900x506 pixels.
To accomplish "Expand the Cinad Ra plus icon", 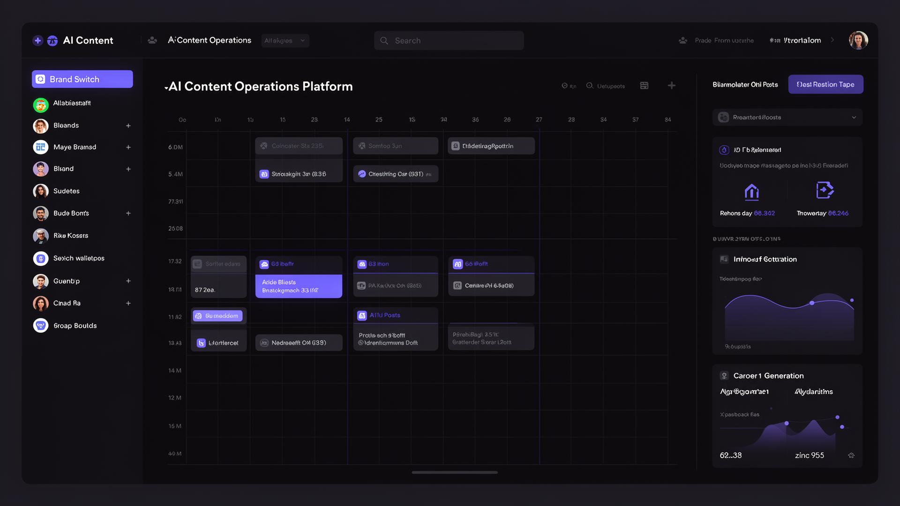I will pos(128,303).
